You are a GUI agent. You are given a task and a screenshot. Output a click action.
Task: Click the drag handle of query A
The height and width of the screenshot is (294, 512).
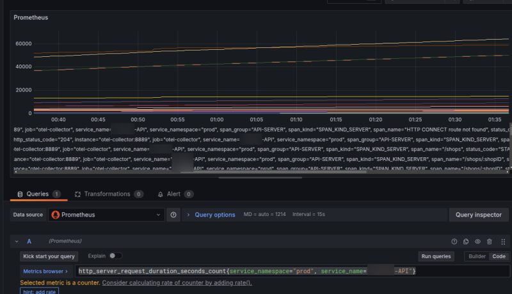tap(502, 242)
